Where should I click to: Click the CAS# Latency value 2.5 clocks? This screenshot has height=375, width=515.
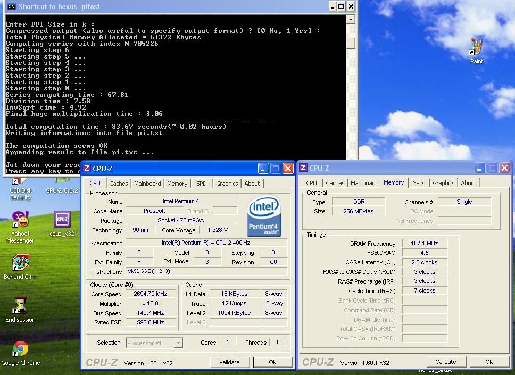pyautogui.click(x=425, y=262)
